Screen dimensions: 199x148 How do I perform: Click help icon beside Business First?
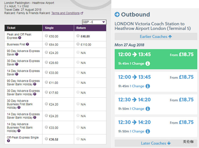(x=28, y=45)
